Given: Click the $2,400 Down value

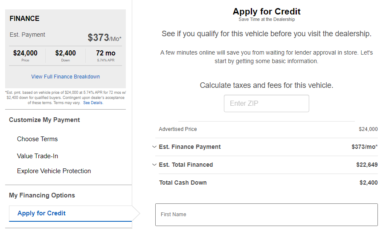Looking at the screenshot, I should pos(65,53).
